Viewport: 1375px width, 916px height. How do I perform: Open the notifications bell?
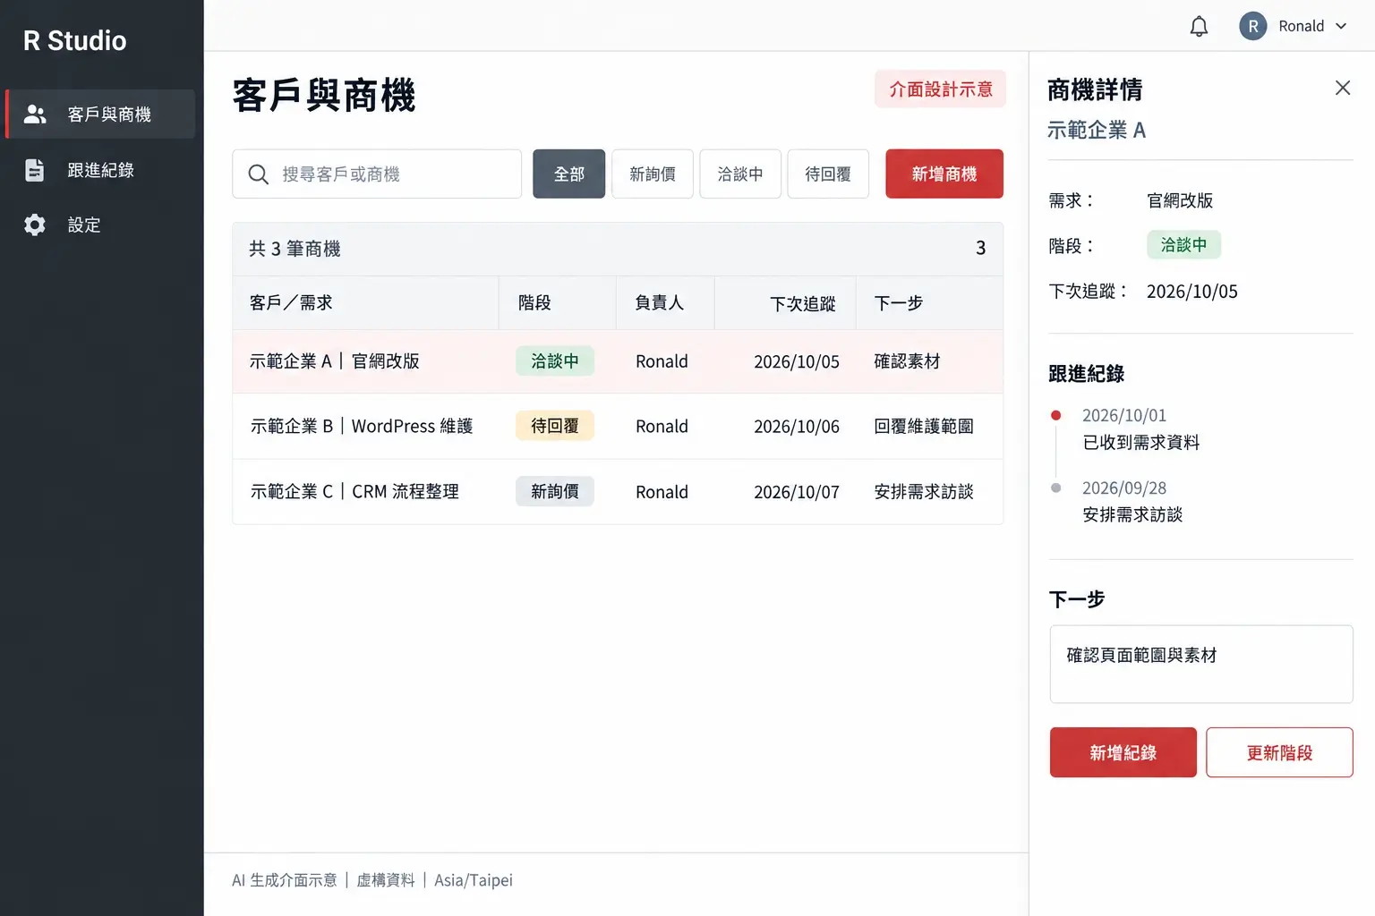point(1199,27)
